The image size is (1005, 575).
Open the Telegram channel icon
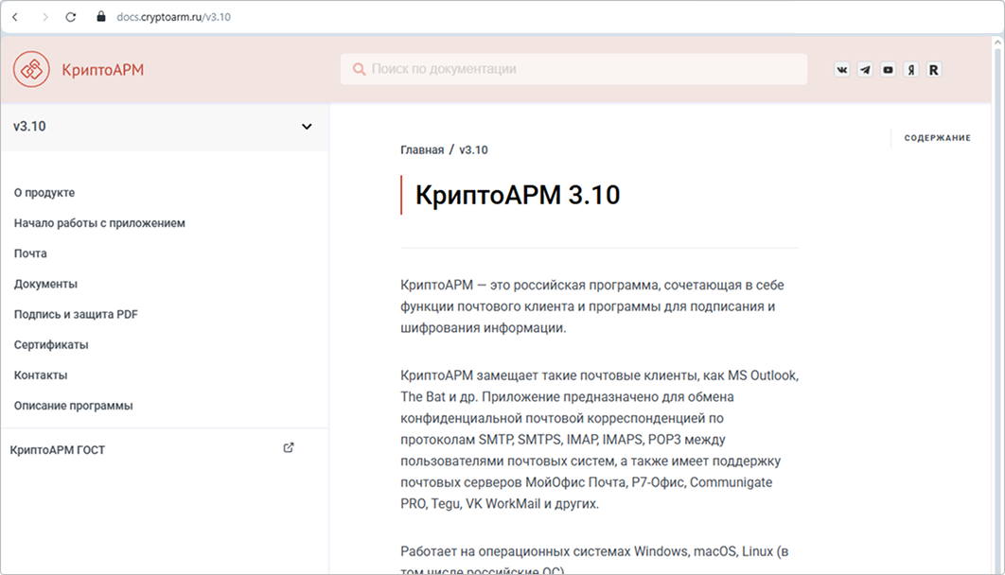tap(865, 70)
